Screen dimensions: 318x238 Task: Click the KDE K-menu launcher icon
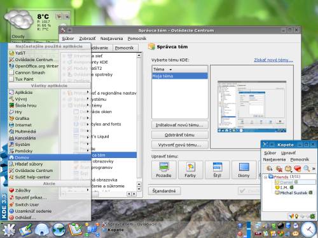8,230
